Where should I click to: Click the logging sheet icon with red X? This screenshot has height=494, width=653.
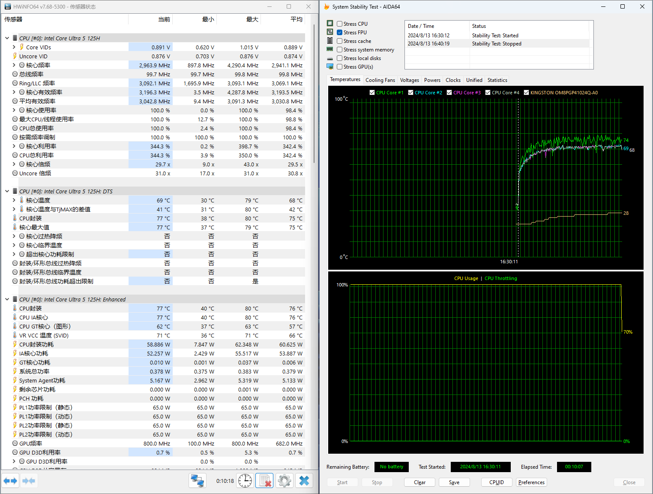coord(264,481)
